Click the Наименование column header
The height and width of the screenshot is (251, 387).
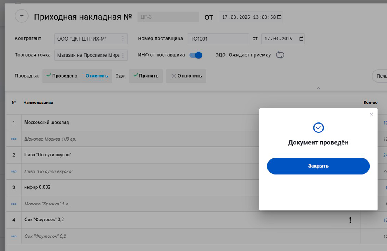tap(38, 103)
